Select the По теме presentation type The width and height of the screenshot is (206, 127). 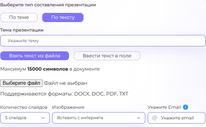[x=19, y=17]
